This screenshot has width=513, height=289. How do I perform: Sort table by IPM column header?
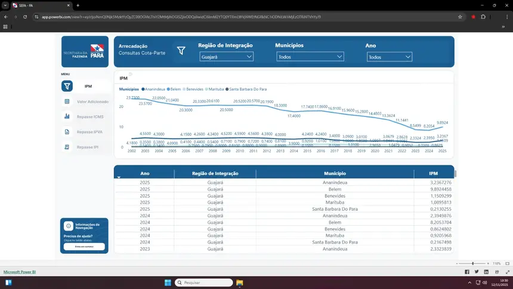pyautogui.click(x=433, y=173)
